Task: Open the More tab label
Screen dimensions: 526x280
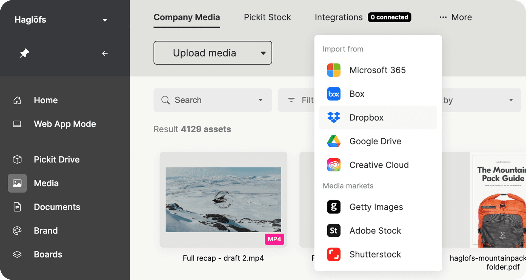Action: click(462, 17)
